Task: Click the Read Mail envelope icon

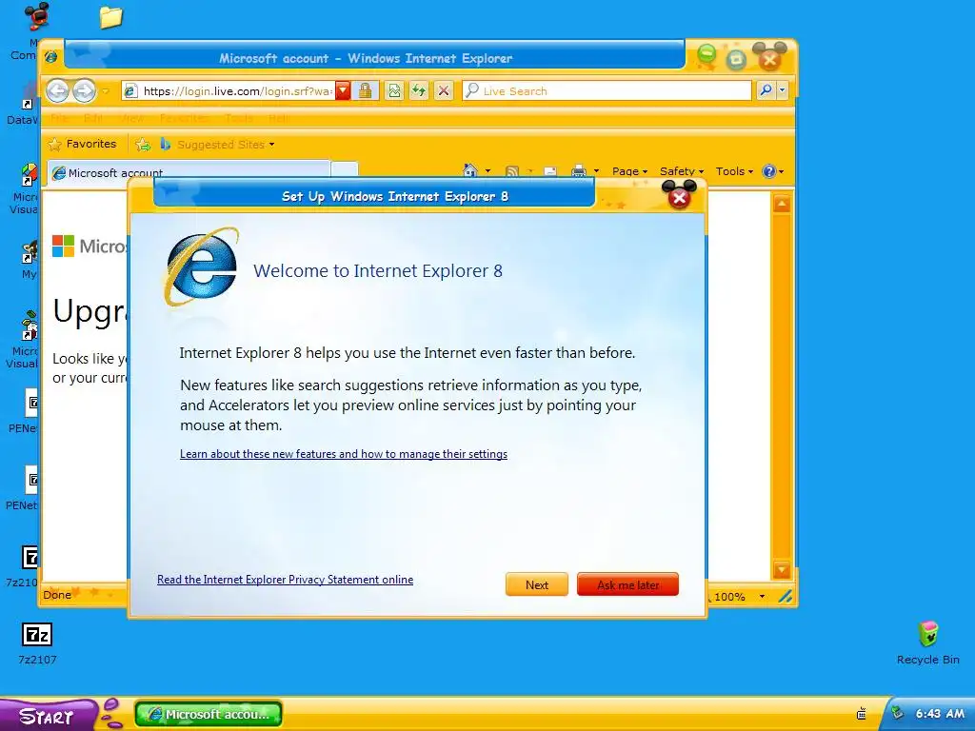Action: 550,171
